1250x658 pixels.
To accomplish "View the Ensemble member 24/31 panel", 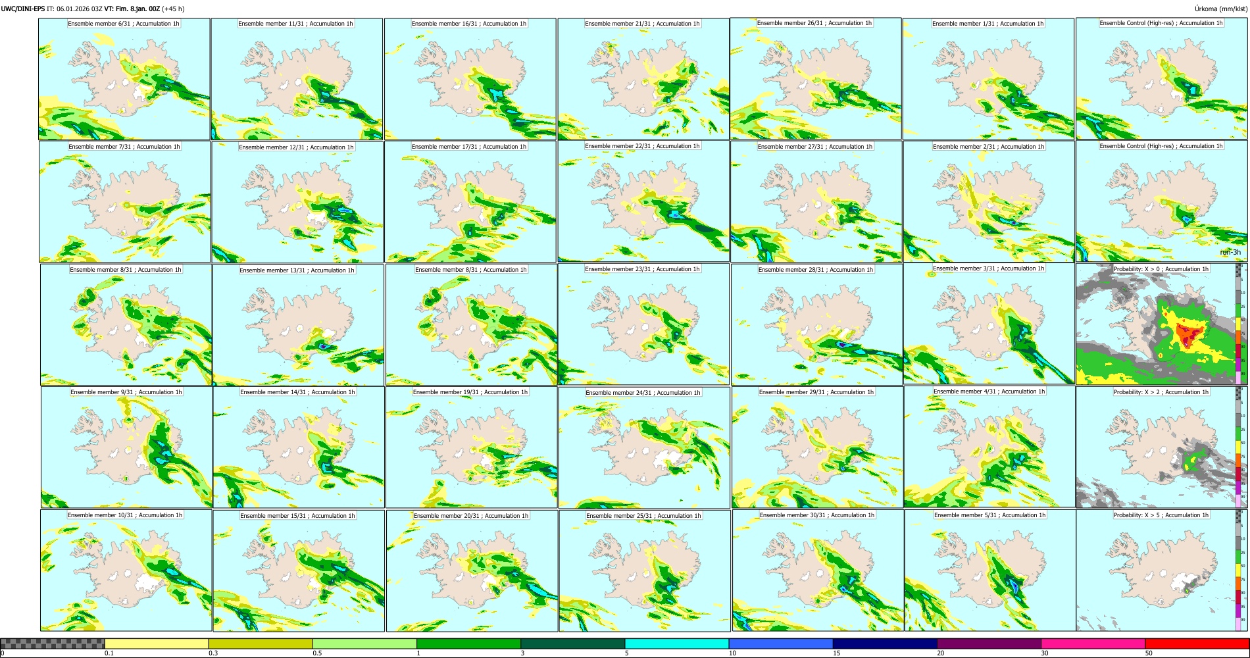I will (644, 447).
